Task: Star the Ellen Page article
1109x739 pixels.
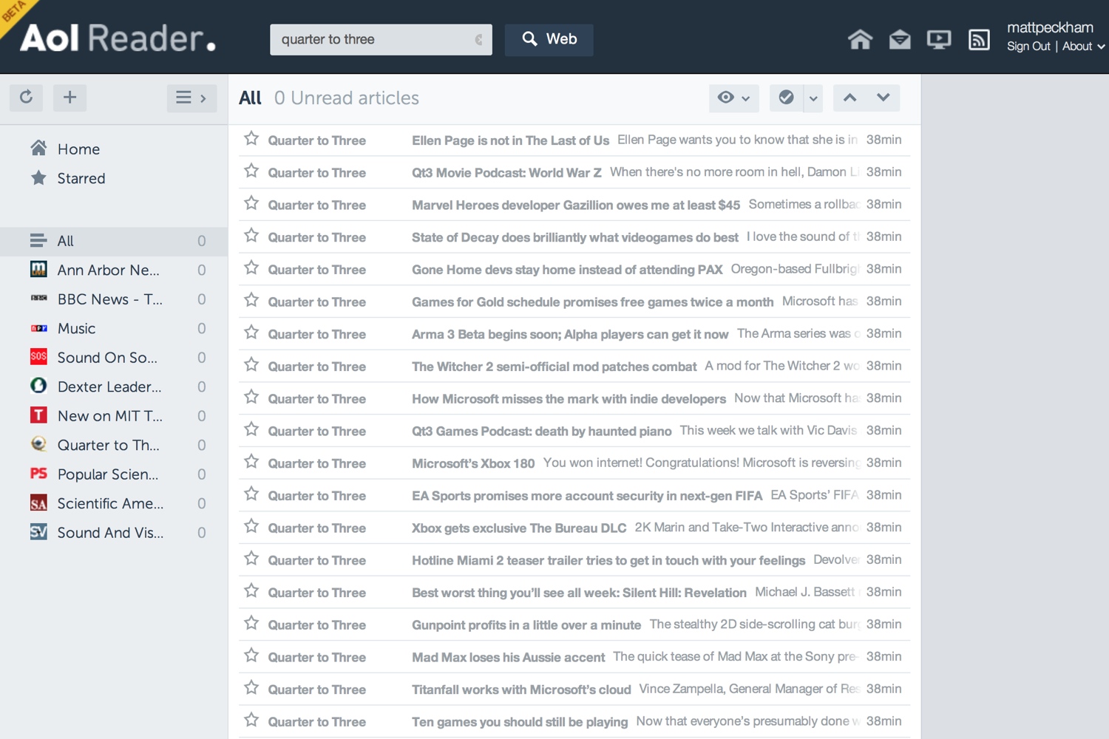Action: tap(251, 139)
